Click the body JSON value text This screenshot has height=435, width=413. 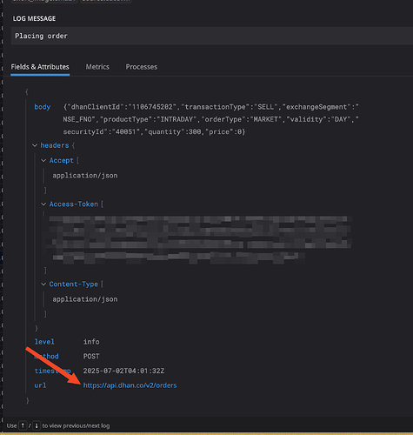pos(211,119)
